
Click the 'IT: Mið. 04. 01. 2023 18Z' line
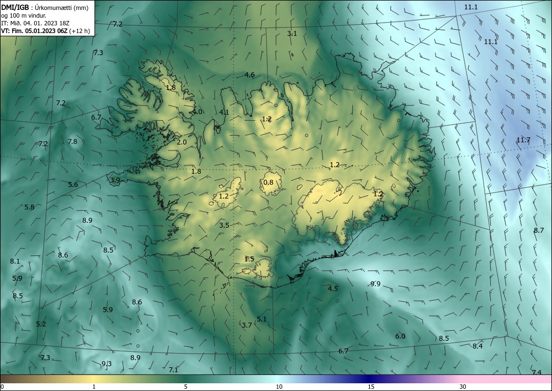[35, 23]
